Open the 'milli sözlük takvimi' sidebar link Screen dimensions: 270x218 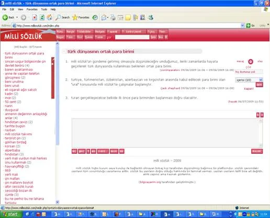click(18, 134)
